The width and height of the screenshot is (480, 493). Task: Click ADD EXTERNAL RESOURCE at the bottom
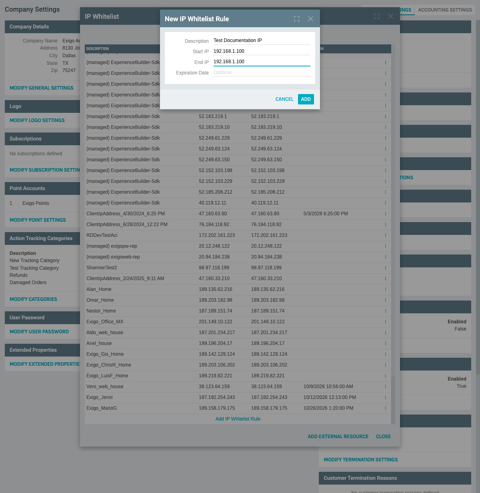(x=338, y=436)
